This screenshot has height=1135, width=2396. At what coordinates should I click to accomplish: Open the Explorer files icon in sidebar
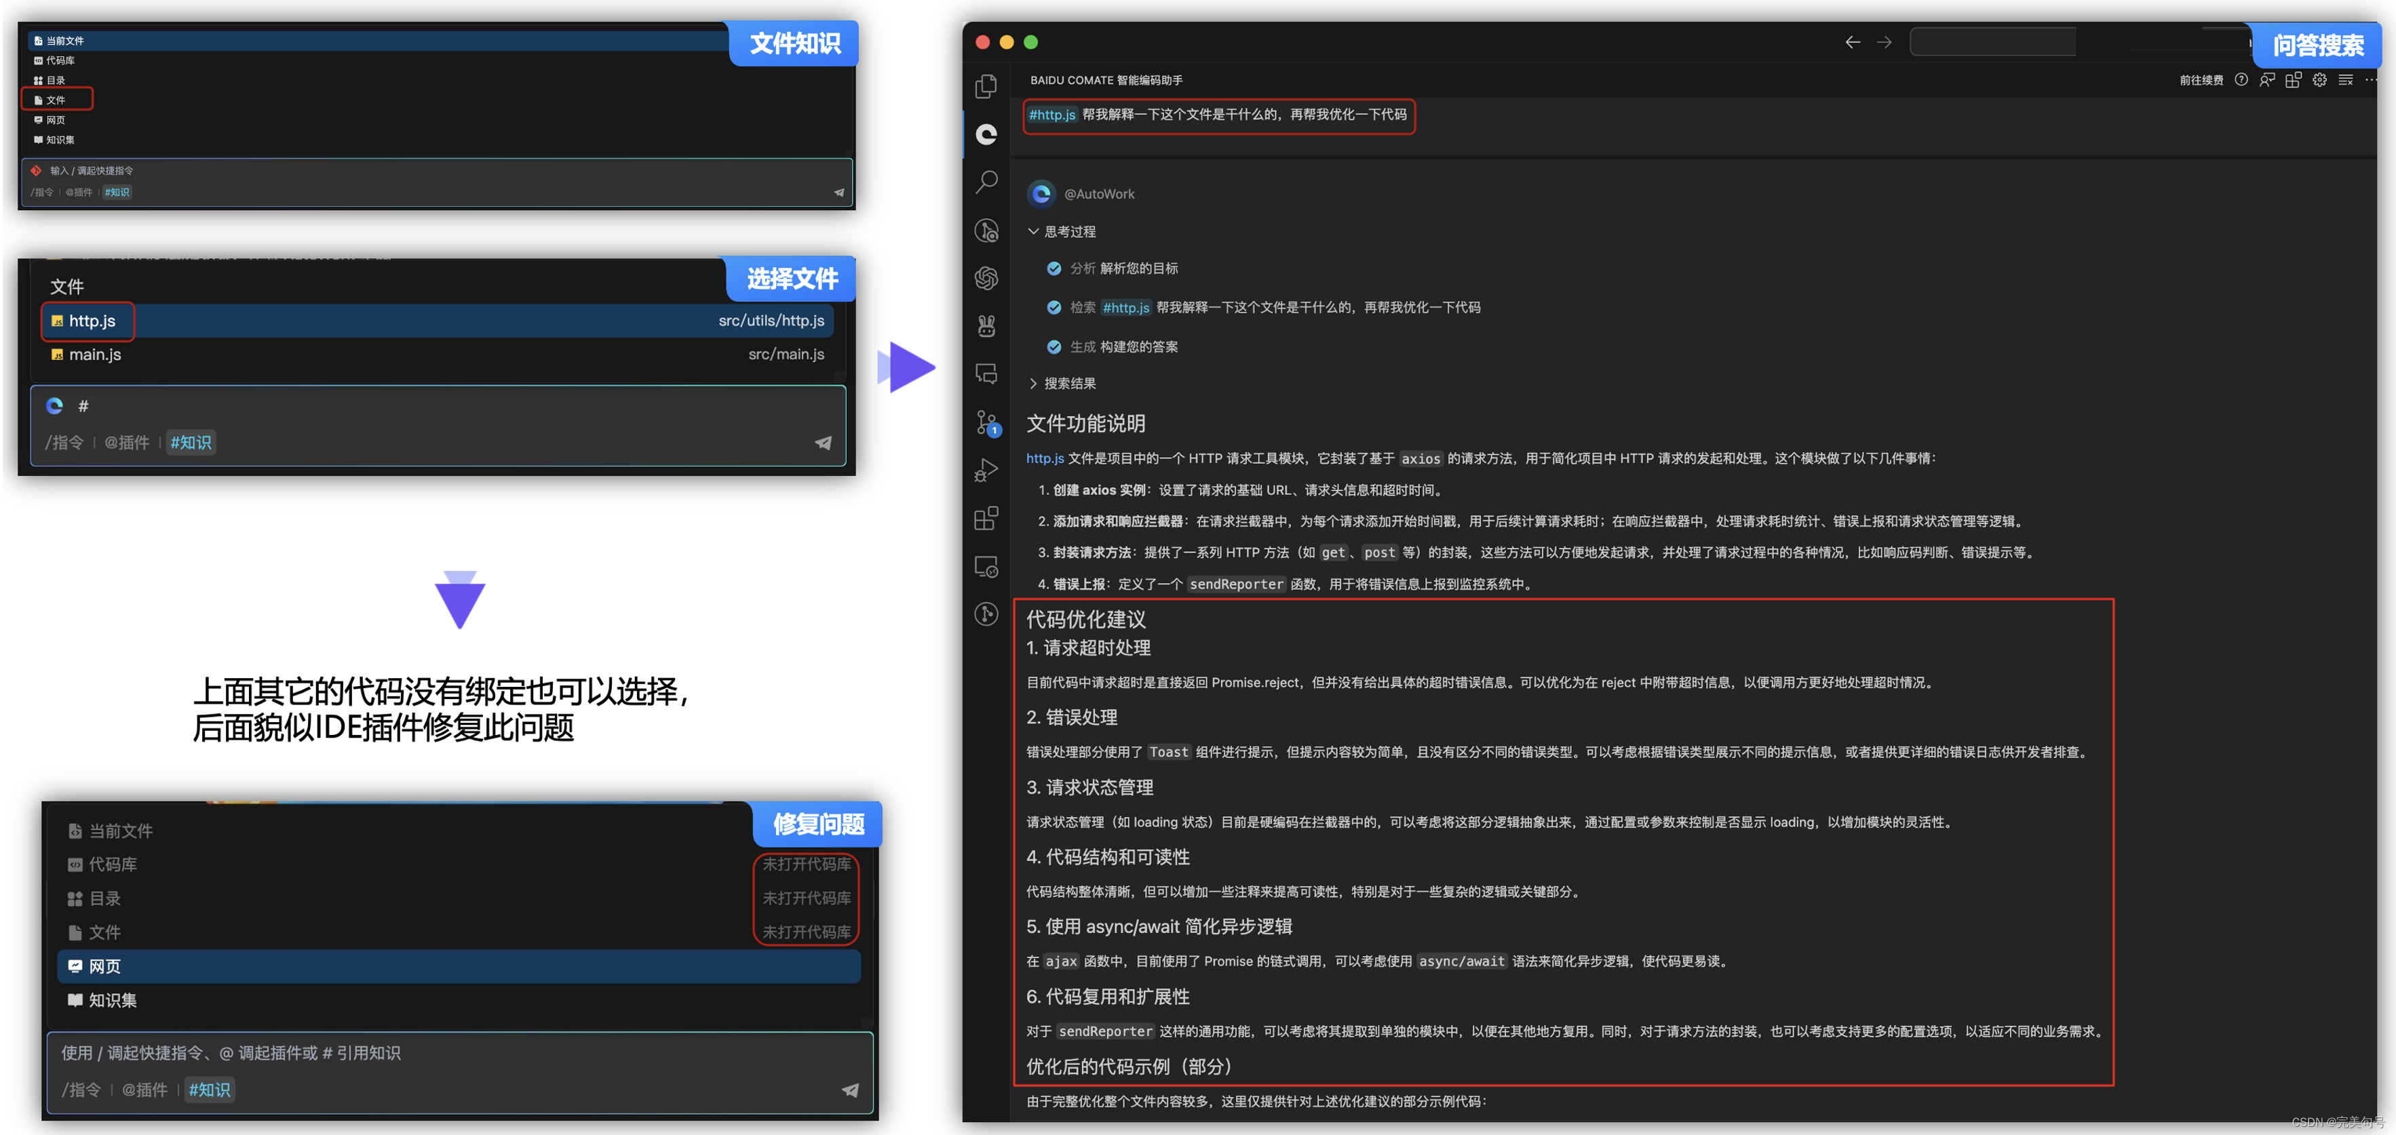tap(986, 87)
